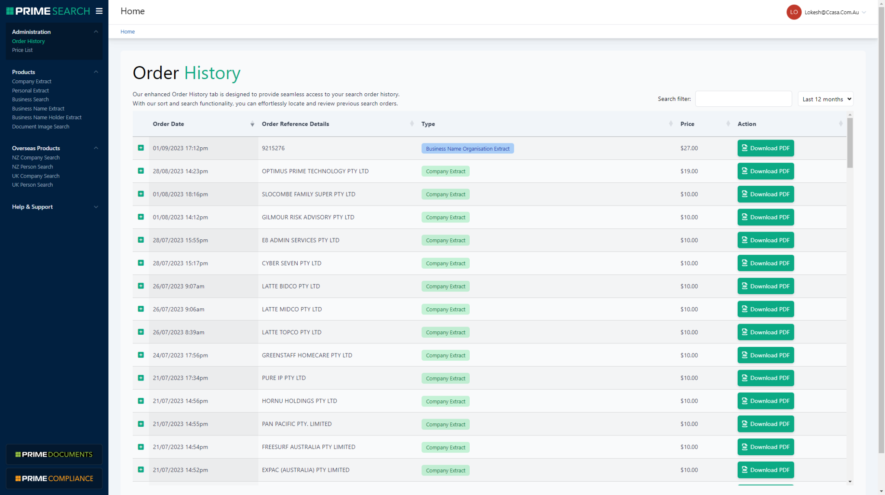Open the Last 12 months date range dropdown
Viewport: 885px width, 495px height.
[x=825, y=99]
